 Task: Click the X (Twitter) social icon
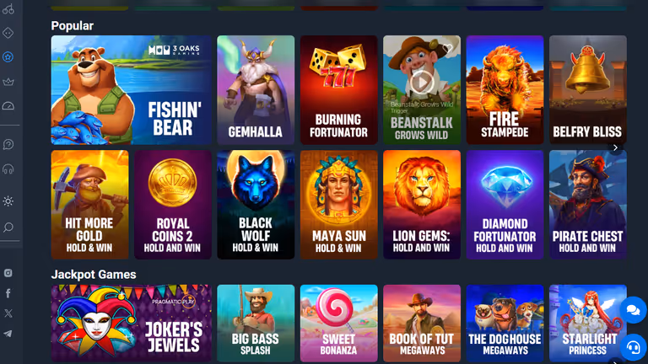point(8,313)
